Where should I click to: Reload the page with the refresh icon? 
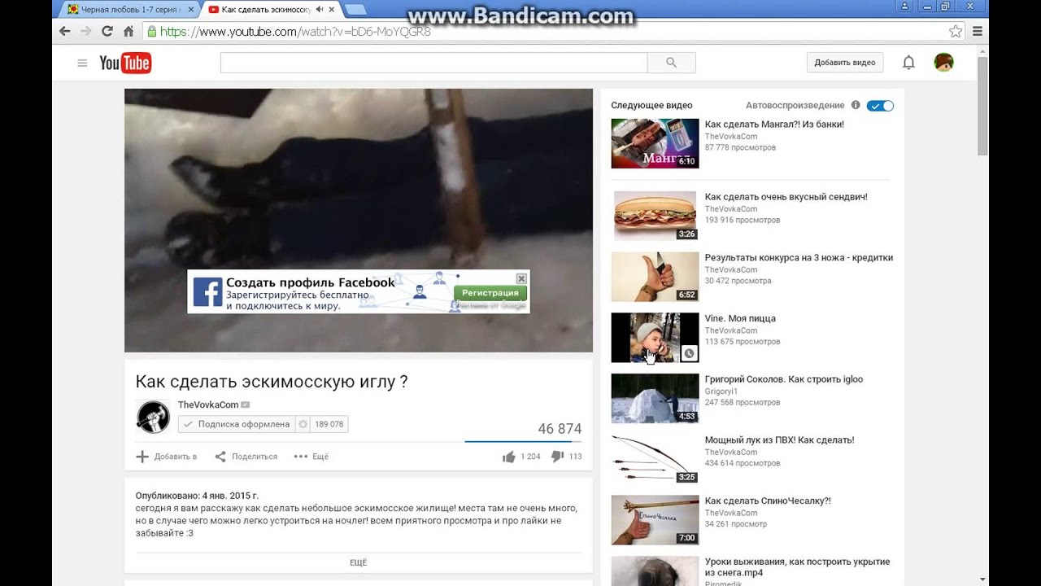107,32
